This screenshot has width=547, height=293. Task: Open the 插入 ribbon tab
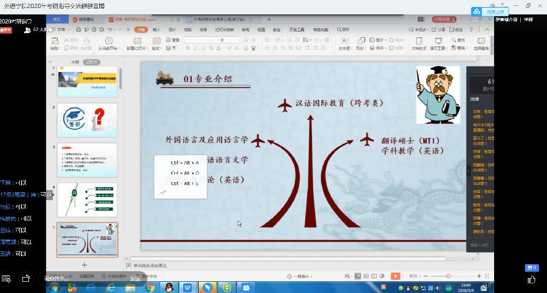pos(157,29)
